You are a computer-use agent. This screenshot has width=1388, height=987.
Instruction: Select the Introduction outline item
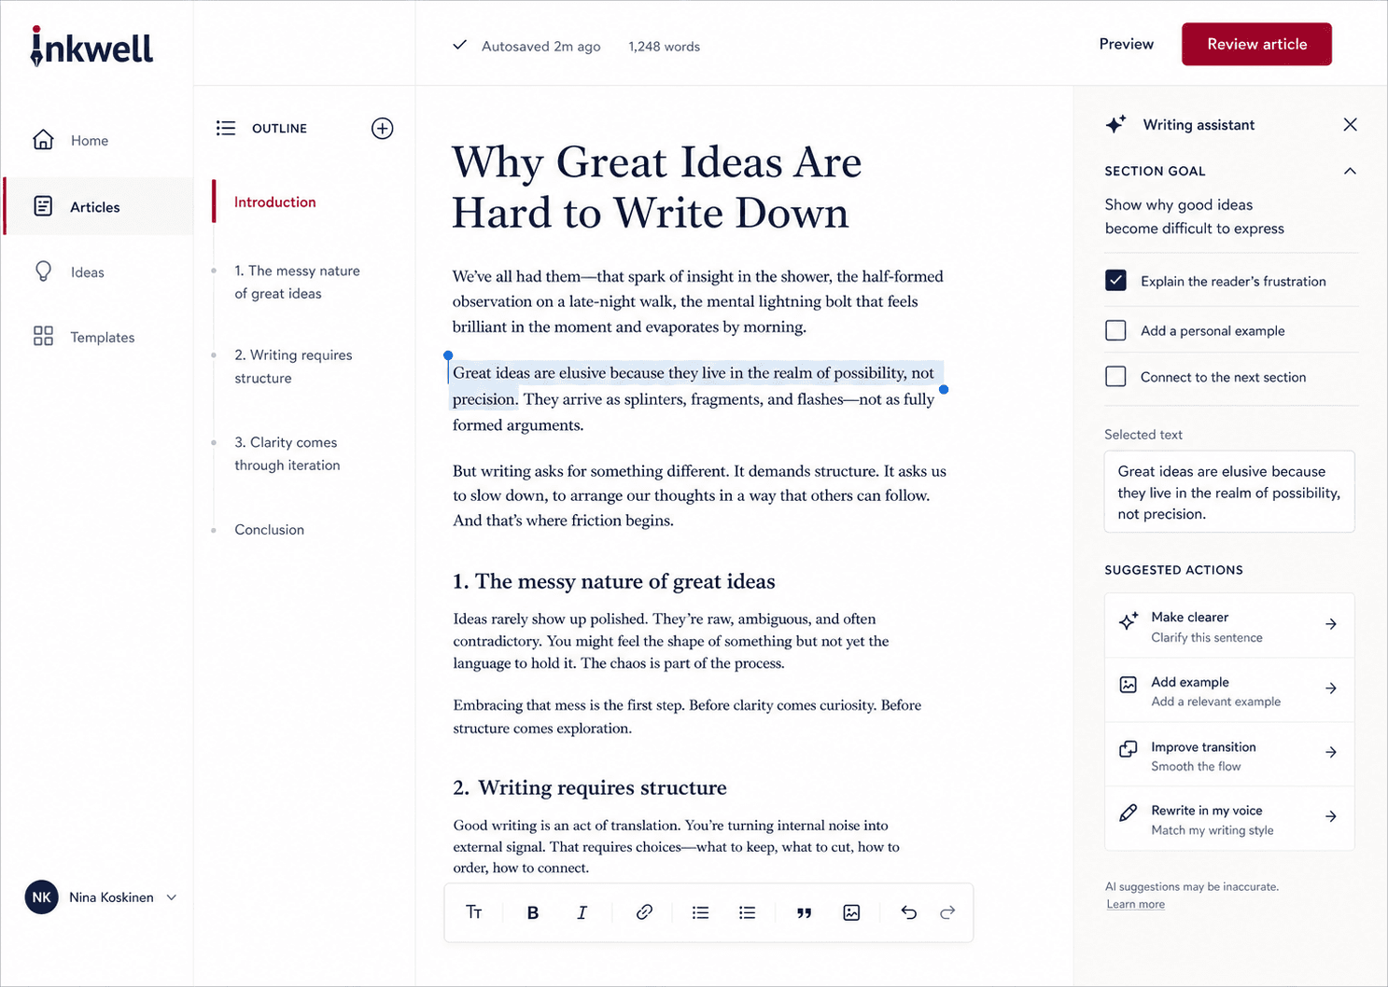274,202
